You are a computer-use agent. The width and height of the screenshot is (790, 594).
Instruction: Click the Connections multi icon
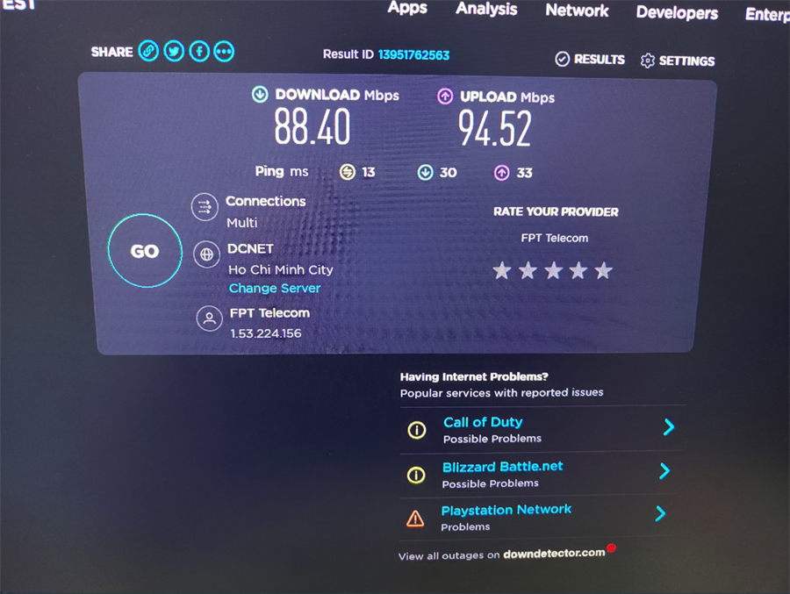tap(205, 207)
